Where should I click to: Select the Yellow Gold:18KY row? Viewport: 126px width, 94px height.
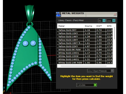tap(85, 40)
